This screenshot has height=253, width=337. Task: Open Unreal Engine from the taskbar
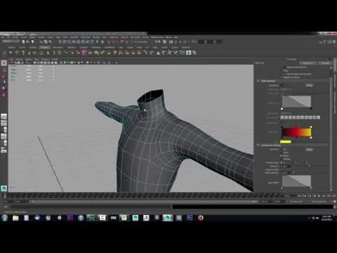pyautogui.click(x=48, y=218)
